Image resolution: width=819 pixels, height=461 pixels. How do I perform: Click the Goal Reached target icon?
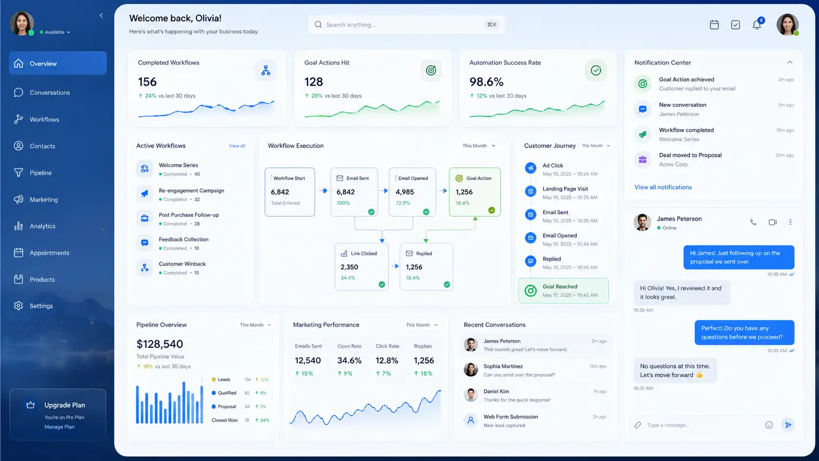tap(530, 291)
